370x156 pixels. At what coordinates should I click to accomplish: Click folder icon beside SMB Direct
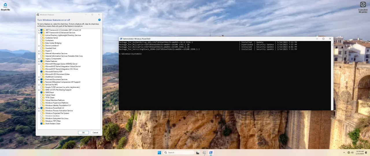(44, 92)
